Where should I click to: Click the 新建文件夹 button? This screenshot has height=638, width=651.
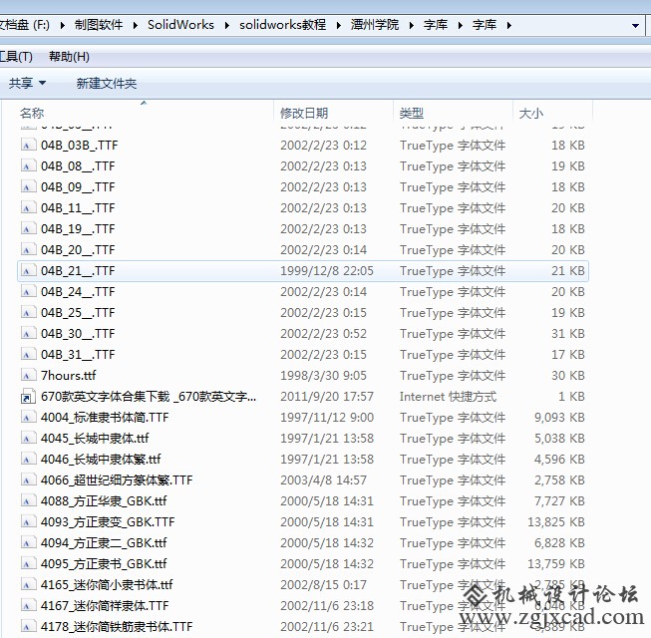107,83
